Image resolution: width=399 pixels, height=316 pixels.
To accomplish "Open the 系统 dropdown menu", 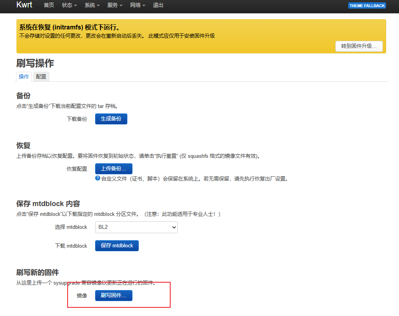I will click(x=92, y=5).
